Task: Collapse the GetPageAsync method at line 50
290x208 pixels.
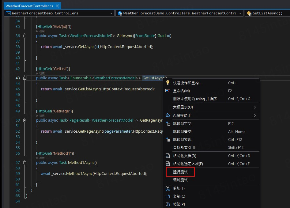Action: tap(24, 120)
